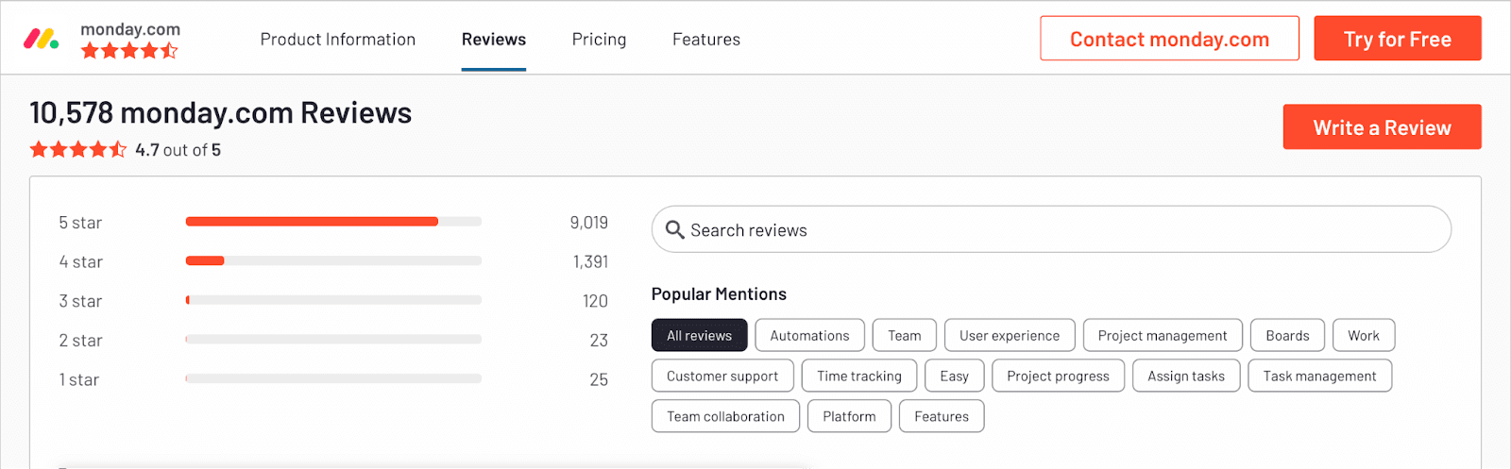Viewport: 1511px width, 469px height.
Task: Filter reviews by the 3 star bar
Action: tap(333, 300)
